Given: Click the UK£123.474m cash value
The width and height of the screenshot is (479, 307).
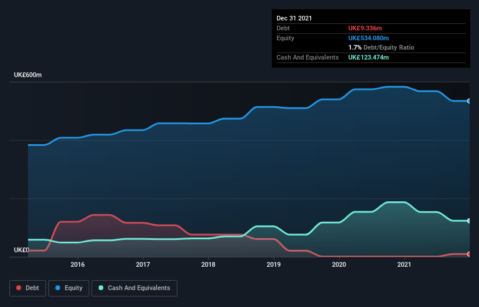Looking at the screenshot, I should coord(368,57).
